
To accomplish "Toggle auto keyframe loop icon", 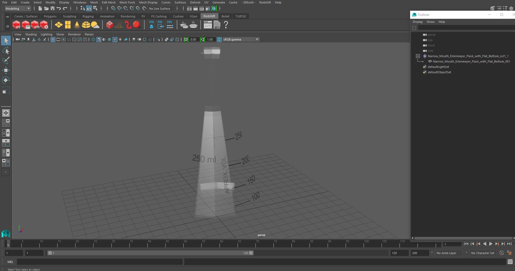I will click(501, 253).
